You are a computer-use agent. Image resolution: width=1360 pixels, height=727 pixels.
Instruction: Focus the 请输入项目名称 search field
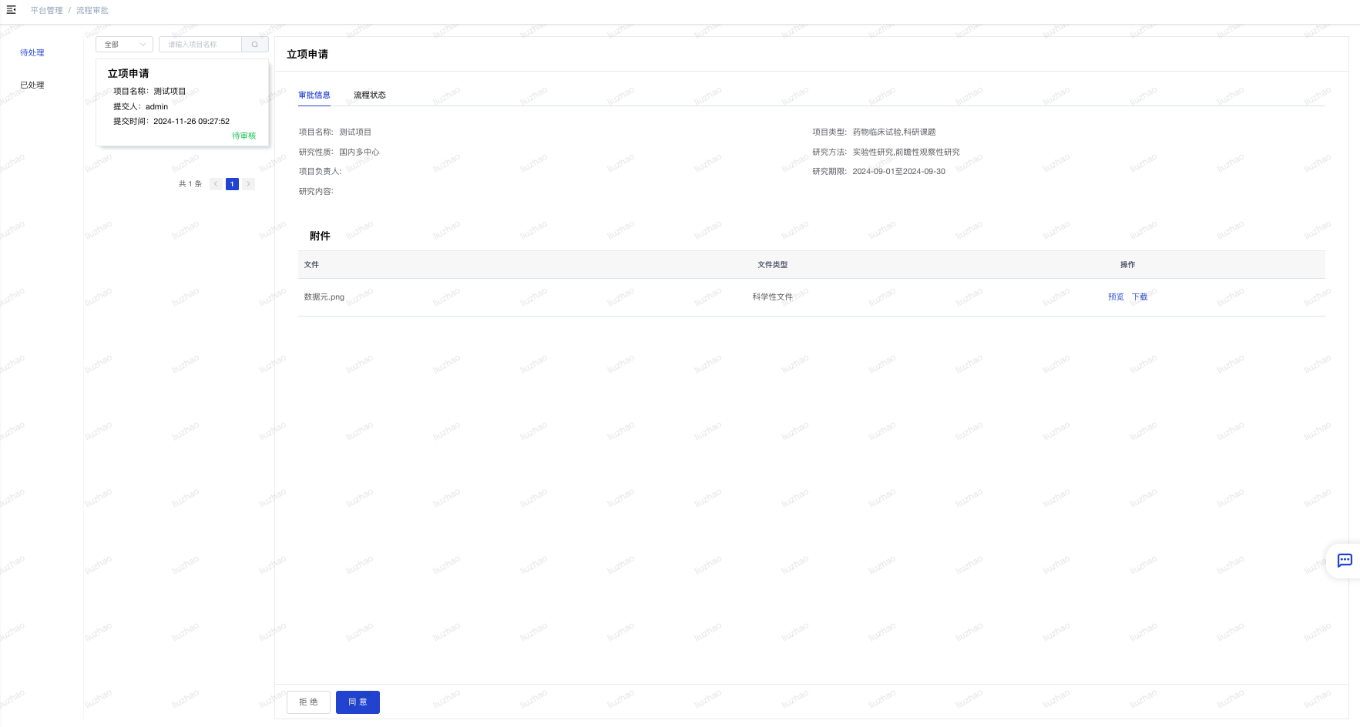(200, 45)
